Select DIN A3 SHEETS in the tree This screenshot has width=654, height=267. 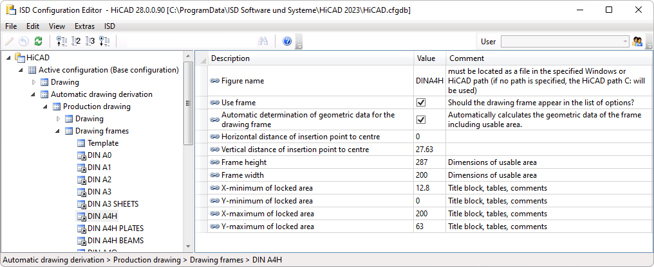[113, 204]
